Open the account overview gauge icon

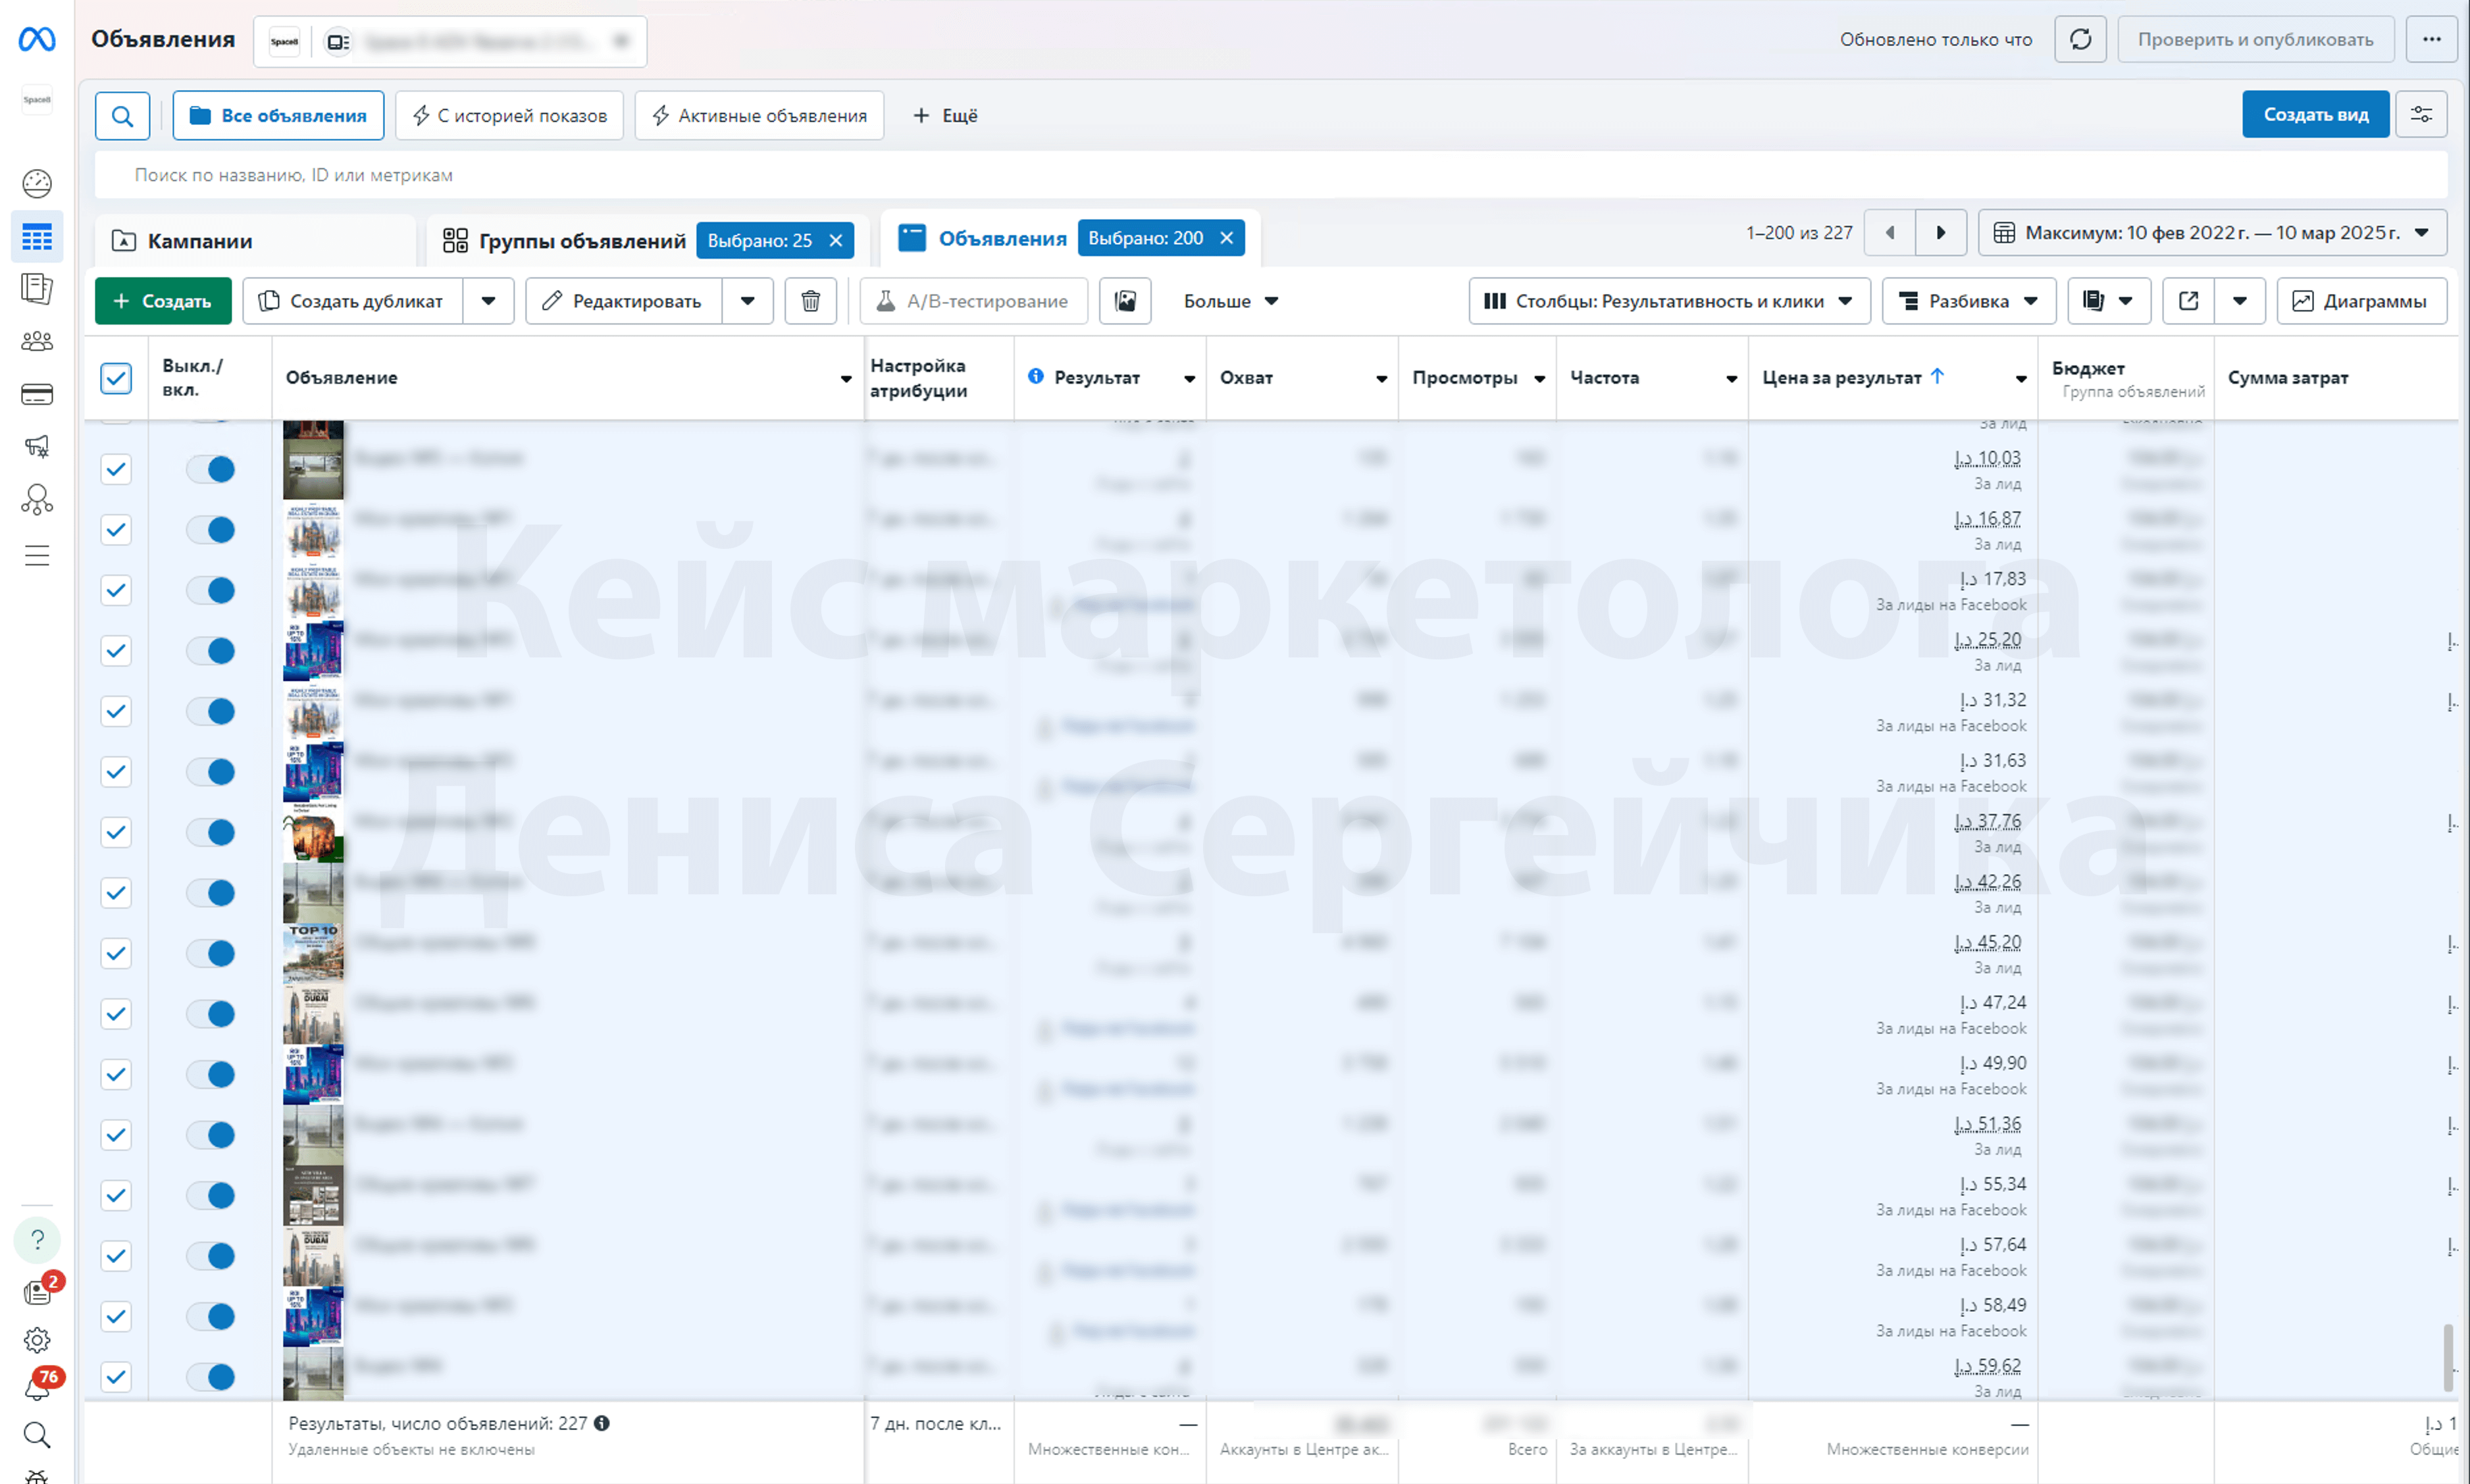(37, 184)
